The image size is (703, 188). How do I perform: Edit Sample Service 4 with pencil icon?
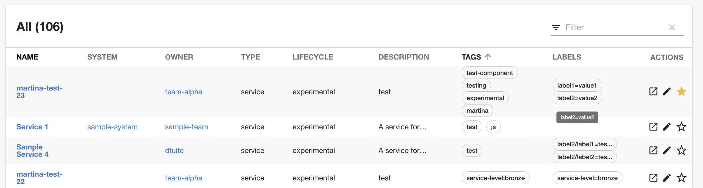[667, 150]
